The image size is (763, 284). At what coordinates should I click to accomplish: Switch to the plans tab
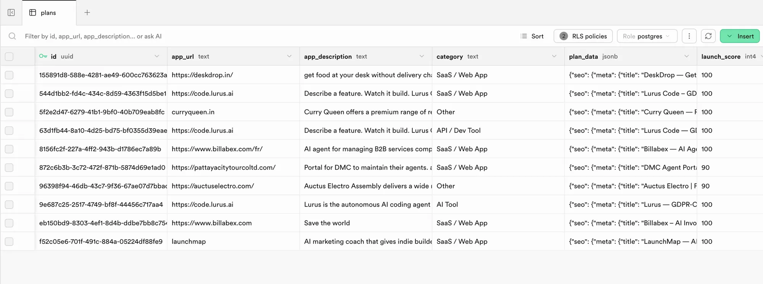point(49,13)
